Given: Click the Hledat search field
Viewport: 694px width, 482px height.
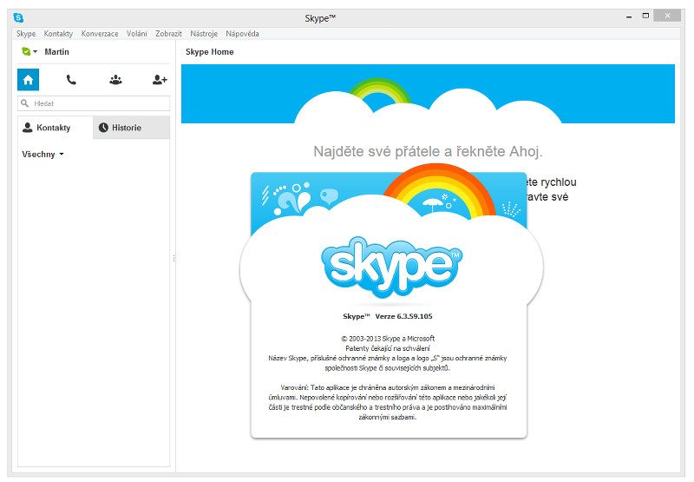Looking at the screenshot, I should 94,103.
